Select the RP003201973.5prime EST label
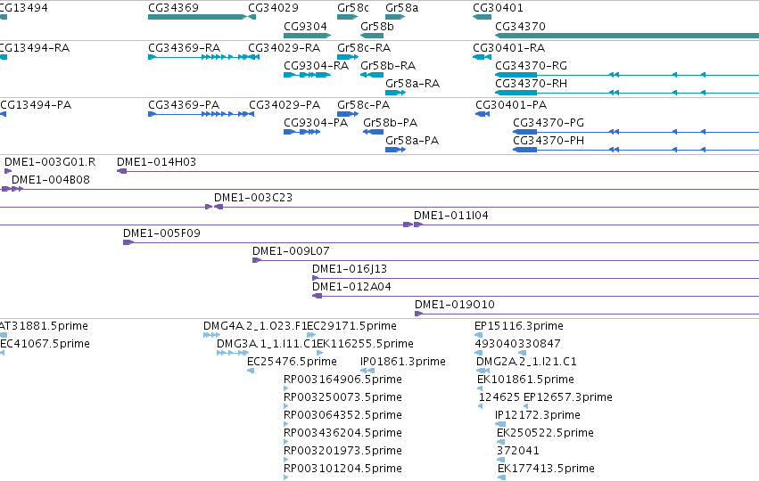759x482 pixels. pos(342,451)
